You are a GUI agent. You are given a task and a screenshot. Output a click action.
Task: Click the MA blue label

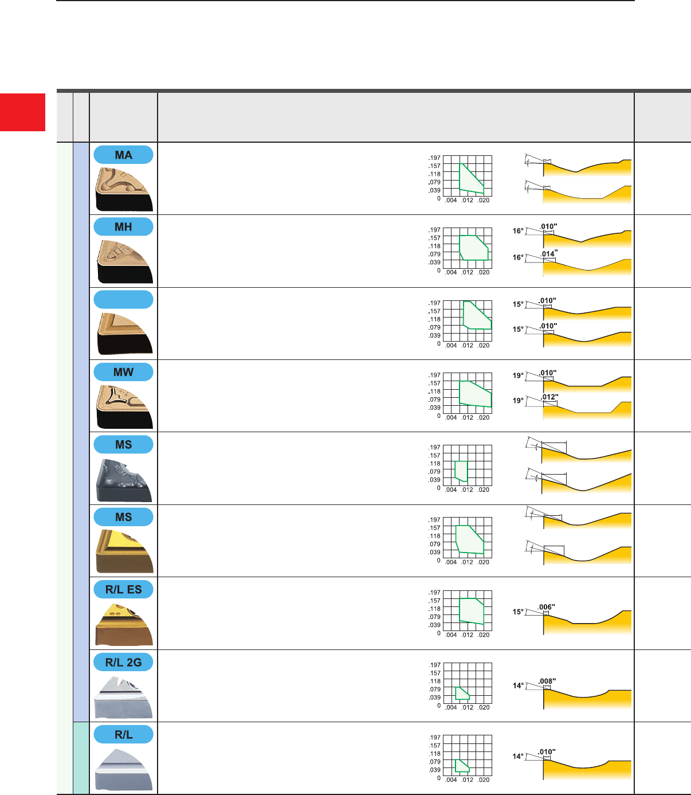(x=124, y=155)
